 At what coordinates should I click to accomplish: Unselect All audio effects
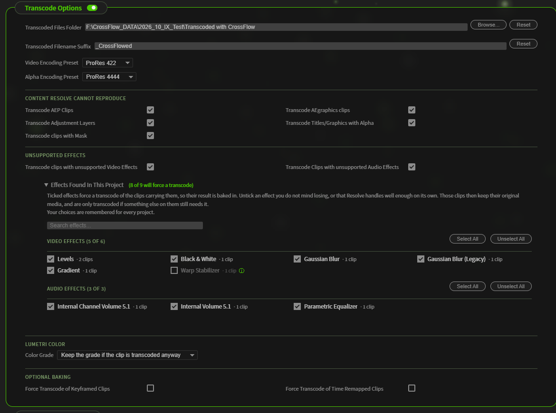tap(511, 286)
